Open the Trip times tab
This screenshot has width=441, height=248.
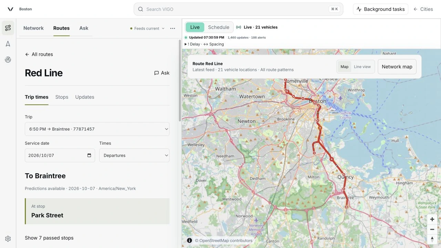point(37,97)
